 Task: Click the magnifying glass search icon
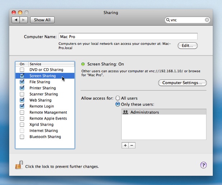pyautogui.click(x=168, y=20)
